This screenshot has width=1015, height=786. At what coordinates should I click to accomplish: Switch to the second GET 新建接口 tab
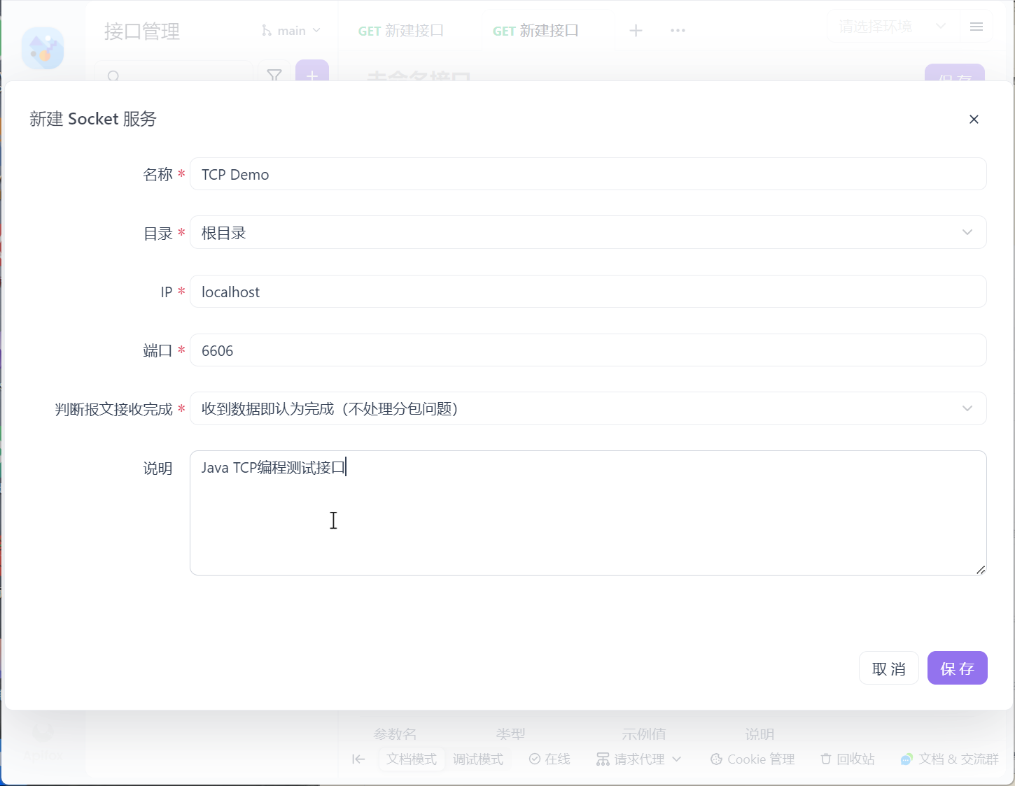535,31
